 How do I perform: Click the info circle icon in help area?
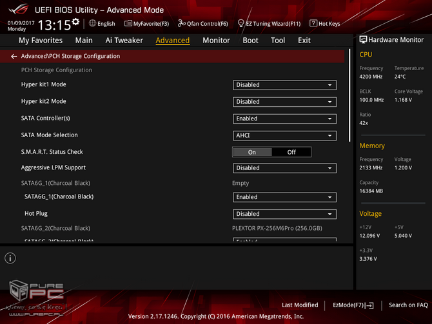coord(10,258)
